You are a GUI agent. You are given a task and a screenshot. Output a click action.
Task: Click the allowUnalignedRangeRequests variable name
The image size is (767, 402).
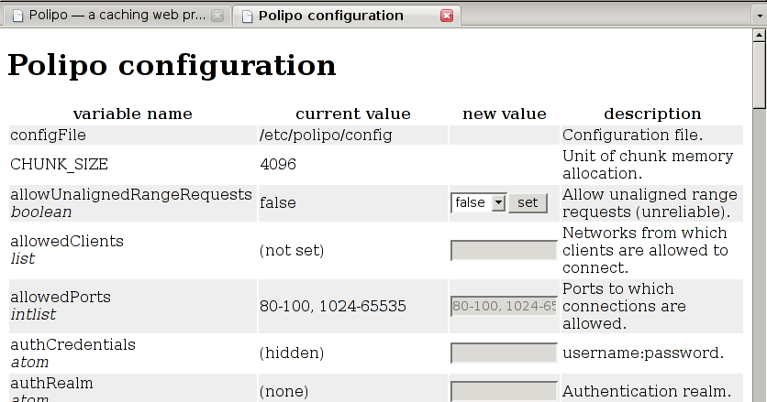click(x=131, y=194)
